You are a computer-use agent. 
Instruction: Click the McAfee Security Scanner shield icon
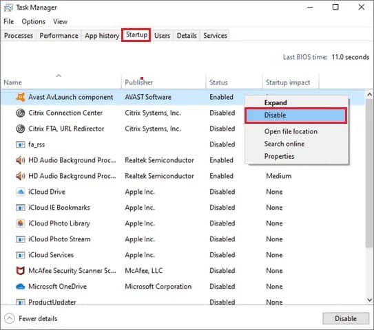click(21, 270)
